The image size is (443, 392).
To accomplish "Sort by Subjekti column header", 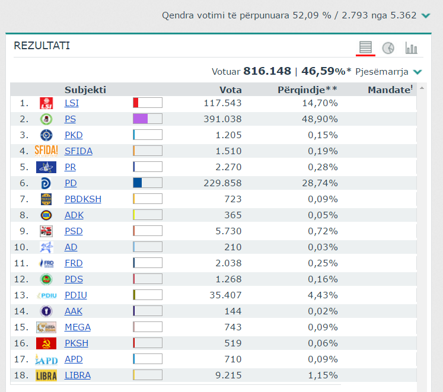I will pyautogui.click(x=85, y=90).
